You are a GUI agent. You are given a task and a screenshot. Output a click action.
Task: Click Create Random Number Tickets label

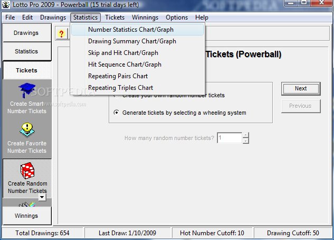(27, 187)
